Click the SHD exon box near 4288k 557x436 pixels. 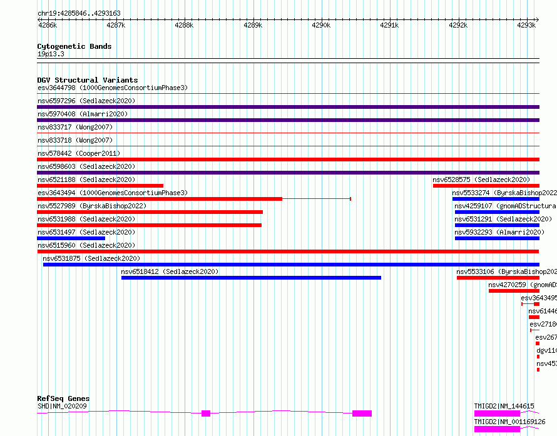pos(206,413)
